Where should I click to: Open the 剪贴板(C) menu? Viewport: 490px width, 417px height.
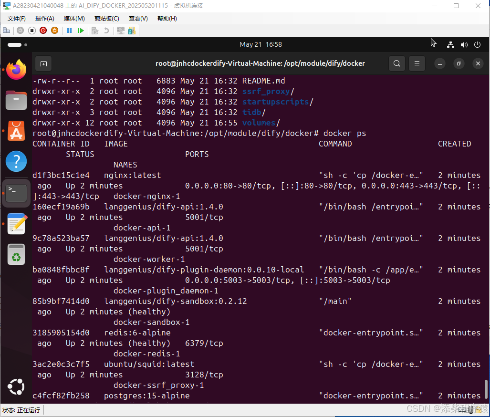pyautogui.click(x=106, y=19)
